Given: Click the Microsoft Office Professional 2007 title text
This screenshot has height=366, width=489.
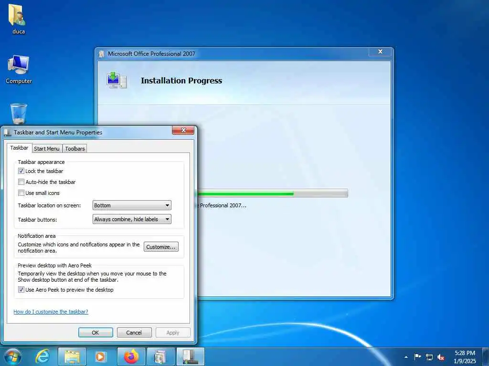Looking at the screenshot, I should pos(151,54).
